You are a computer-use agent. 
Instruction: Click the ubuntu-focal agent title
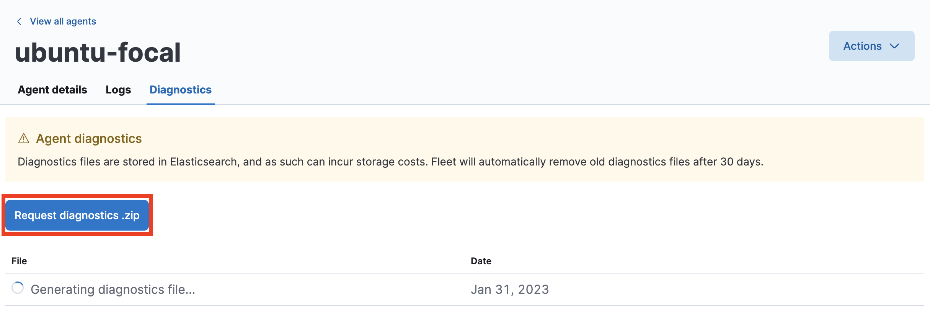pos(98,51)
